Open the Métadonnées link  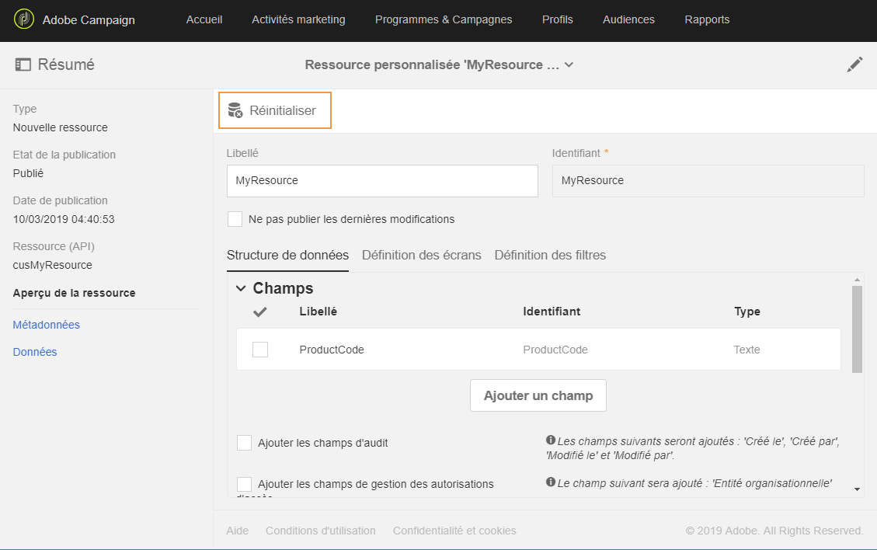[47, 325]
